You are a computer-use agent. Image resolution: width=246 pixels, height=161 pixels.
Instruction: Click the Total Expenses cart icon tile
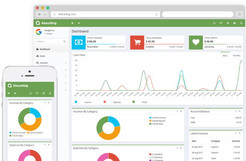[137, 43]
